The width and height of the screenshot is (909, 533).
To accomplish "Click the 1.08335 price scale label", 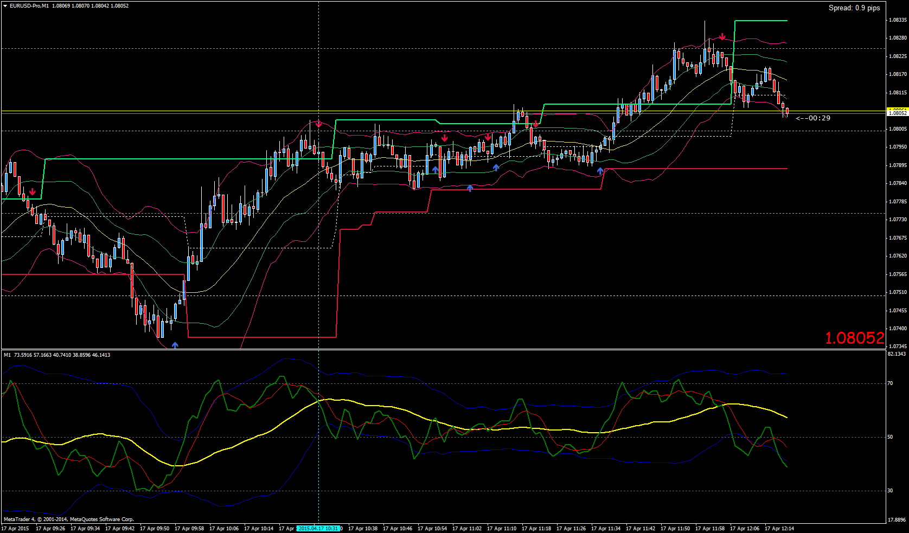I will pos(898,20).
